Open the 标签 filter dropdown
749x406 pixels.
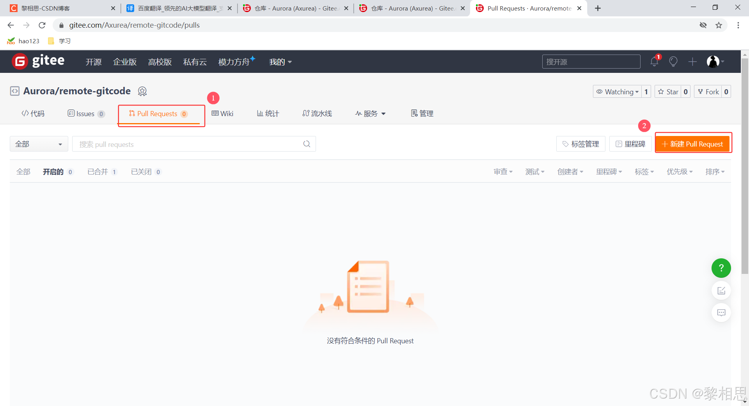(644, 172)
